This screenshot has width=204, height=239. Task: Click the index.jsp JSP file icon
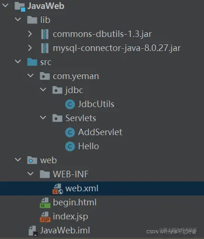45,217
